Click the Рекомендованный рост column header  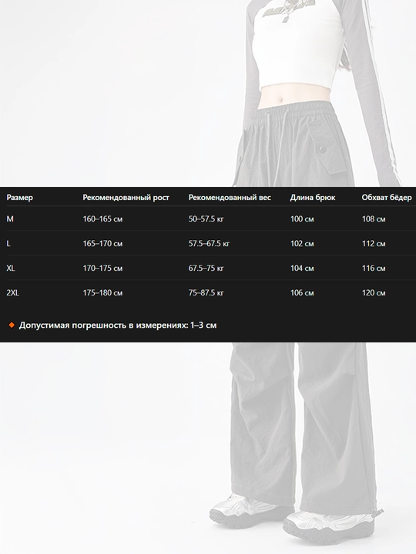126,198
